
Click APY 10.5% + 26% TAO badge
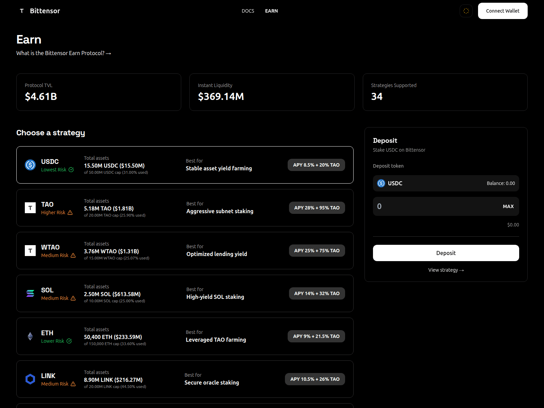click(x=315, y=379)
